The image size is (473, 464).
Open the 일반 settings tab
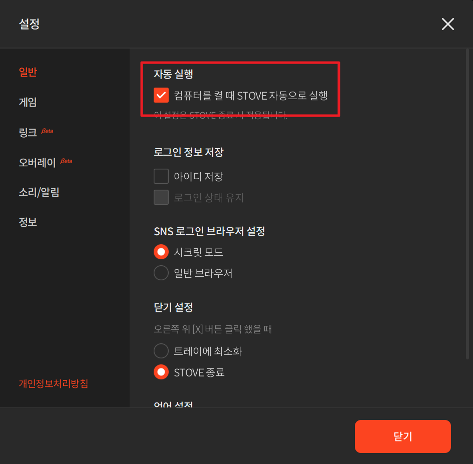(28, 72)
